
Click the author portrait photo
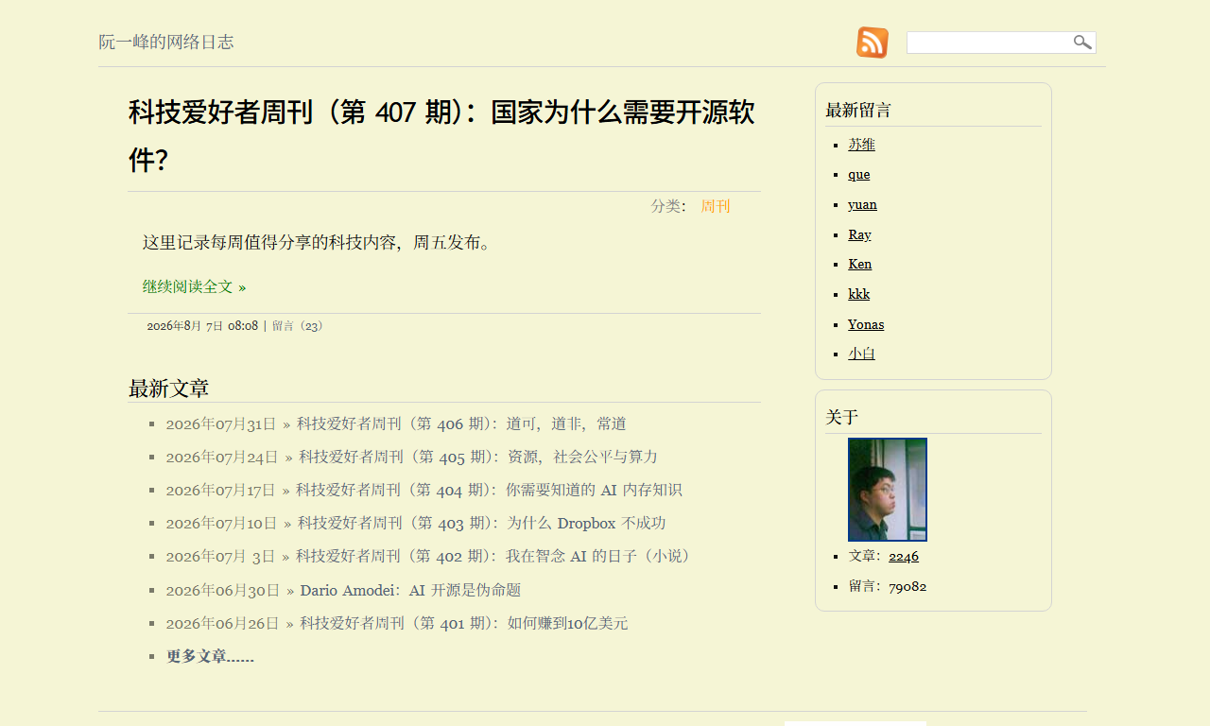coord(888,490)
